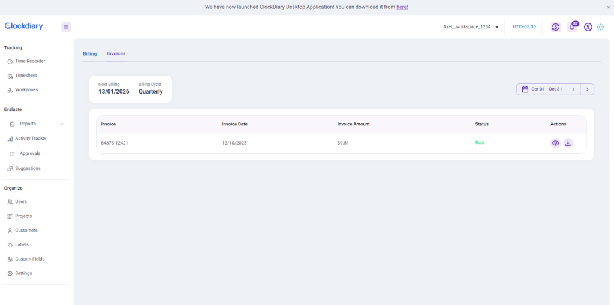Click the sync clock icon in header
Screen dimensions: 614x305
pos(556,27)
